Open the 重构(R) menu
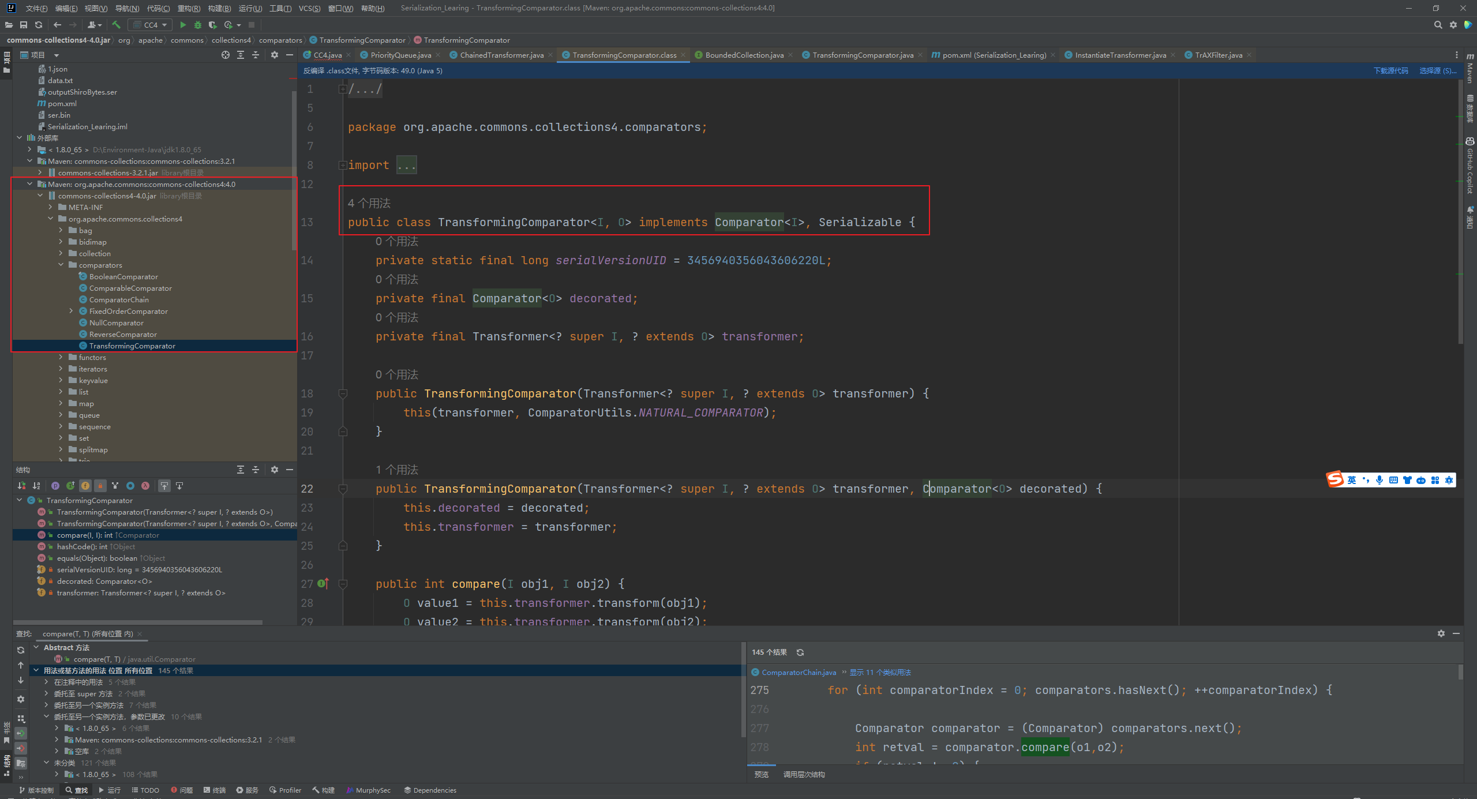Viewport: 1477px width, 799px height. (189, 8)
